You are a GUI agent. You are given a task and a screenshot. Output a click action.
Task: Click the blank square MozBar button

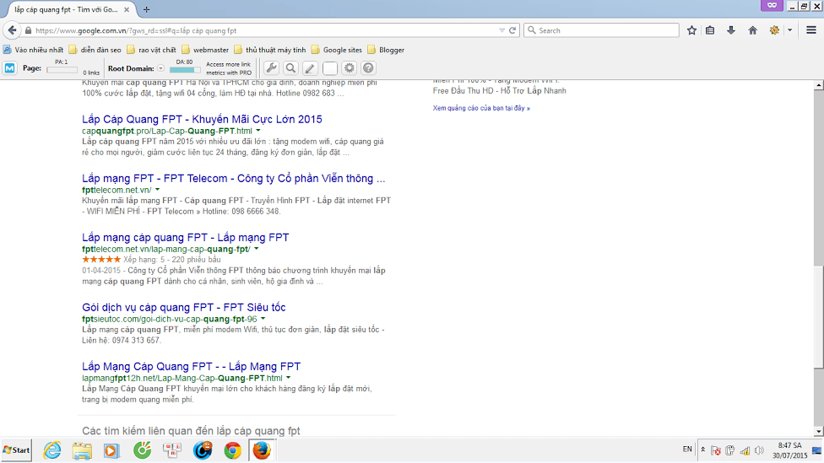click(x=329, y=68)
